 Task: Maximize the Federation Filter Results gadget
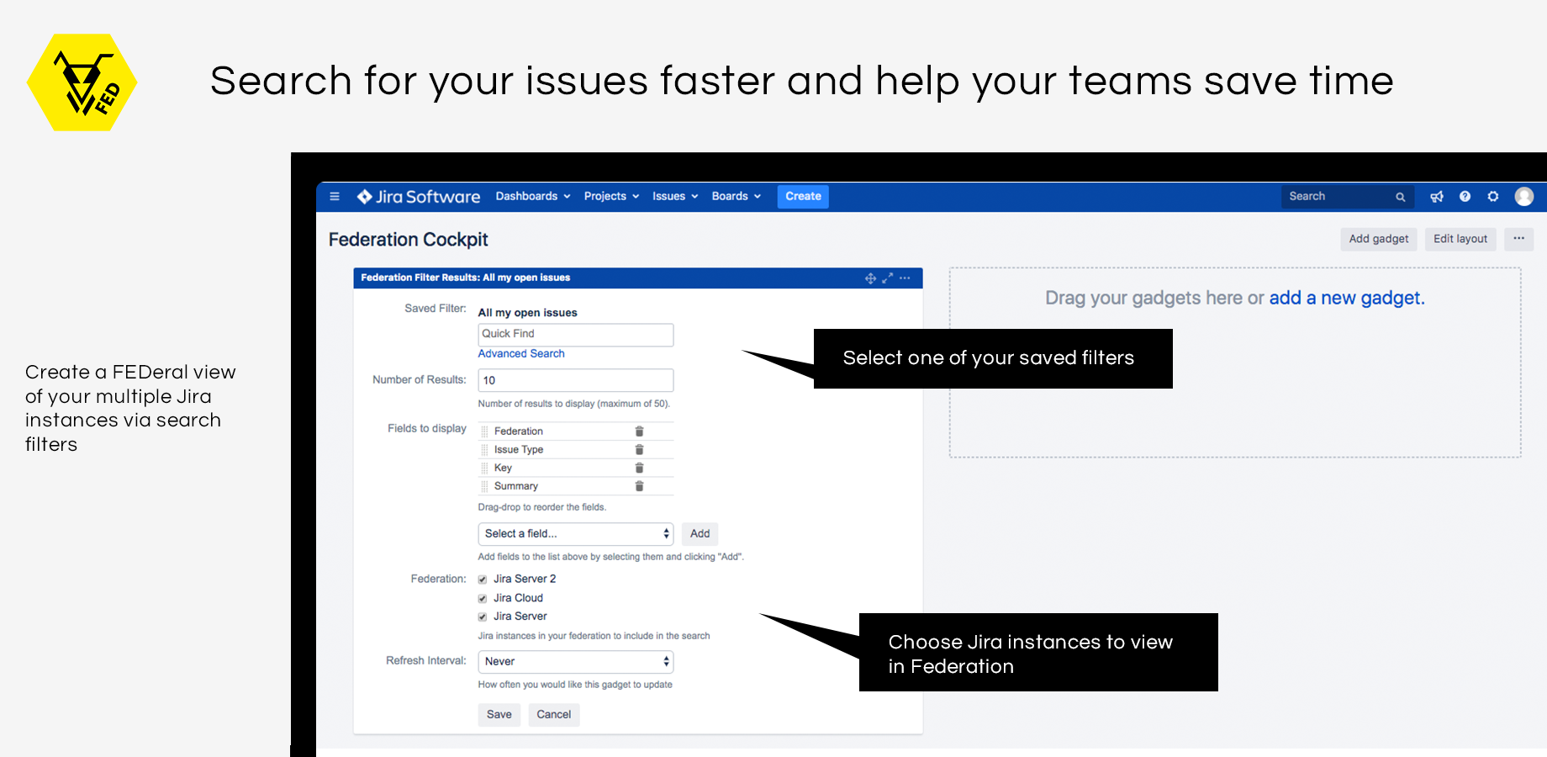coord(888,278)
